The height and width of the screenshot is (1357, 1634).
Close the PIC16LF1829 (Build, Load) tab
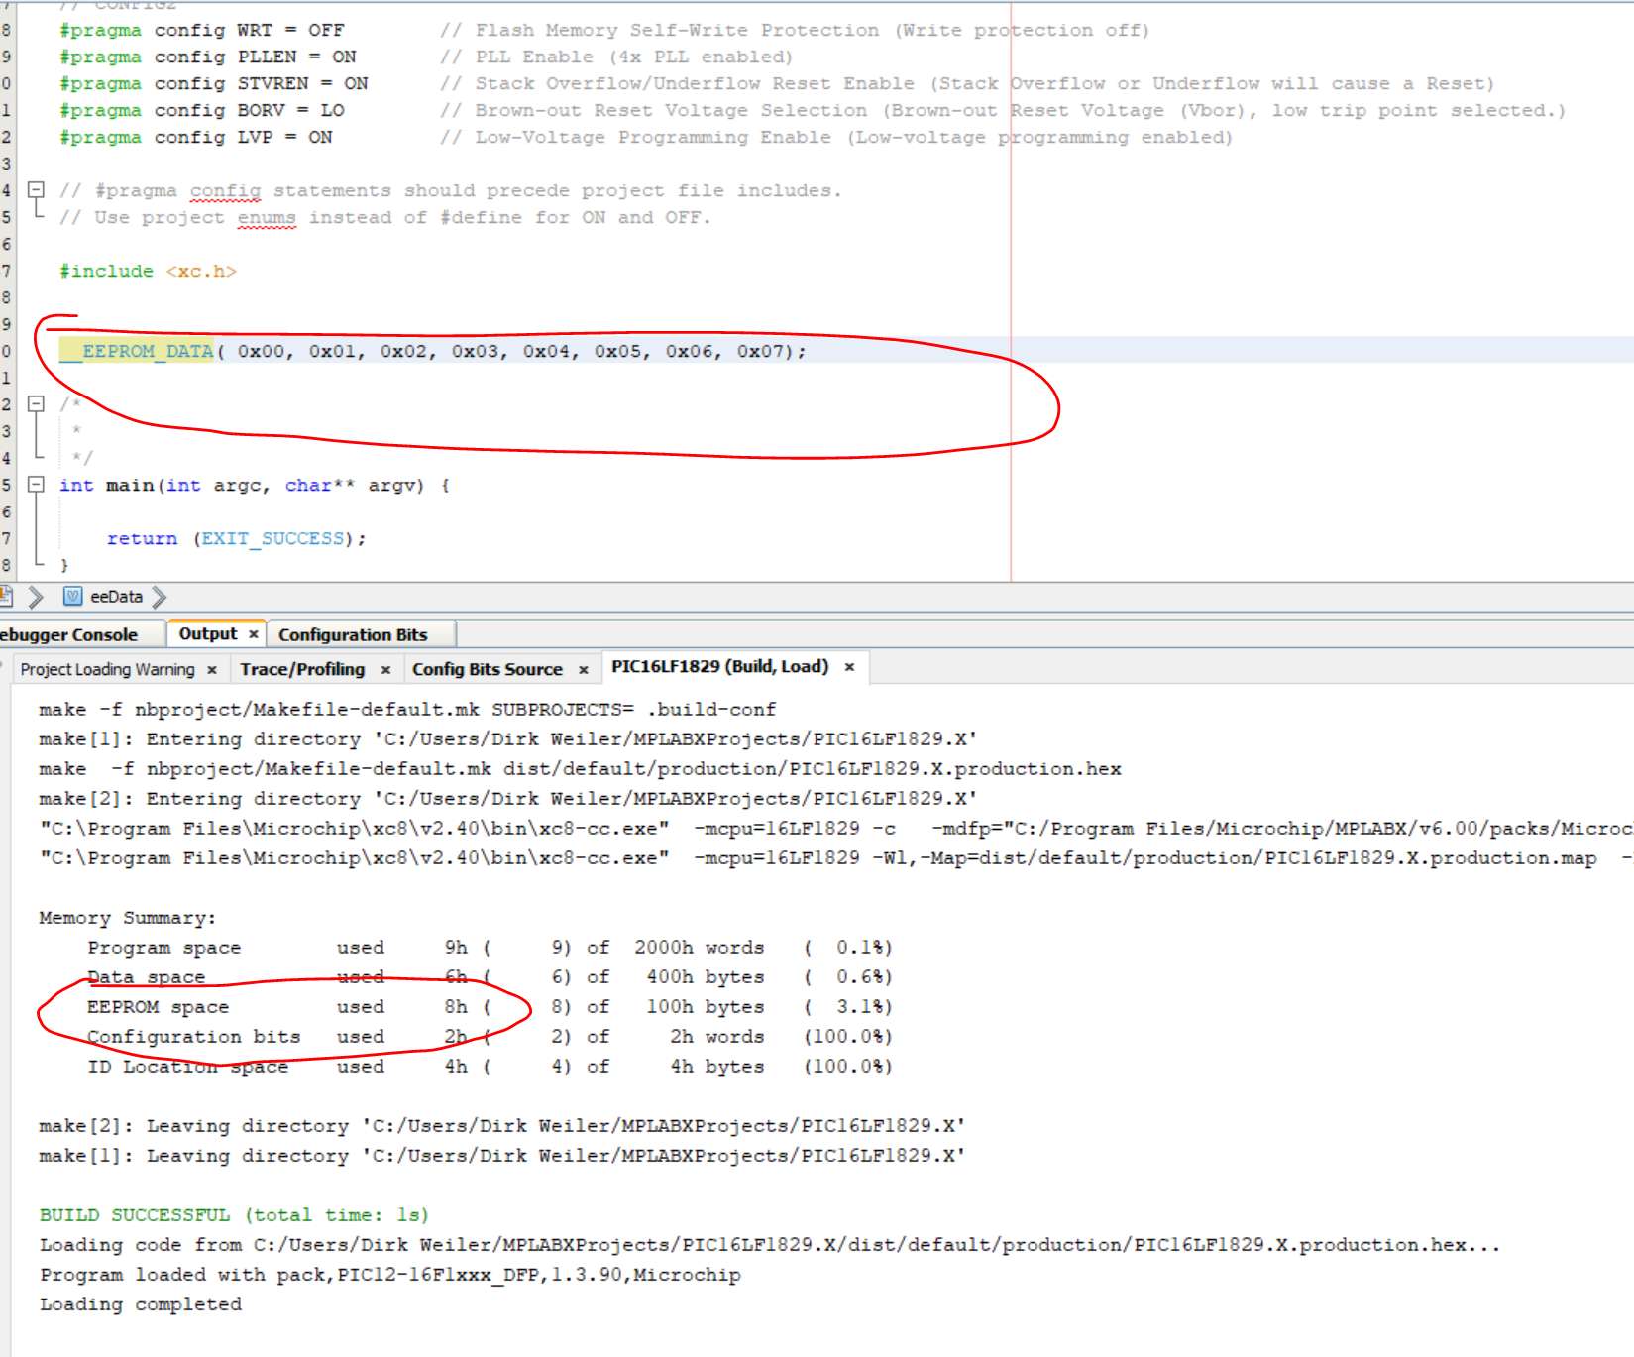(849, 667)
